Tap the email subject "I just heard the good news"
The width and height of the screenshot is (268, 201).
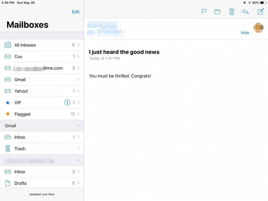click(x=124, y=52)
